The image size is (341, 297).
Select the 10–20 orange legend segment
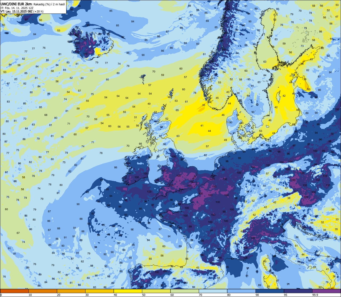point(43,291)
